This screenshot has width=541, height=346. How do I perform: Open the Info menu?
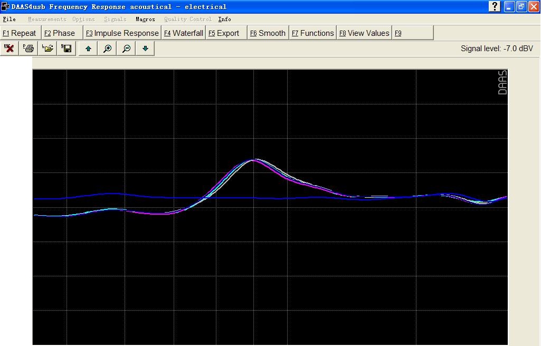pyautogui.click(x=224, y=19)
